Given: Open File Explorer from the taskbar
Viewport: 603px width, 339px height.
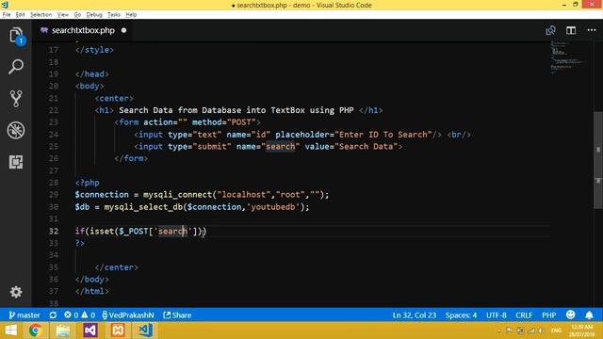Looking at the screenshot, I should (x=63, y=331).
